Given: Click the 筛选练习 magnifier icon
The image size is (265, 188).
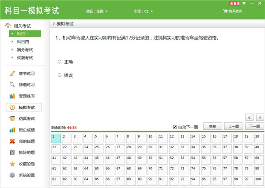Looking at the screenshot, I should (x=12, y=85).
